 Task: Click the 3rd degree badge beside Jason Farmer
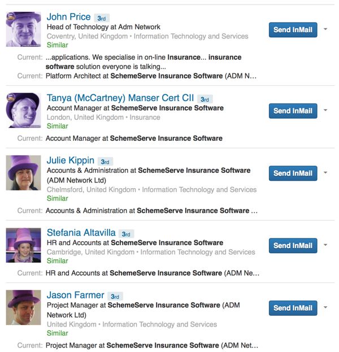115,296
